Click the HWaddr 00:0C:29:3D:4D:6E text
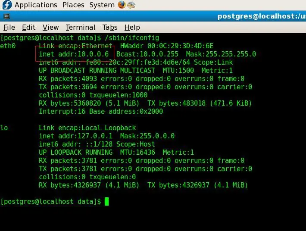 pos(167,46)
